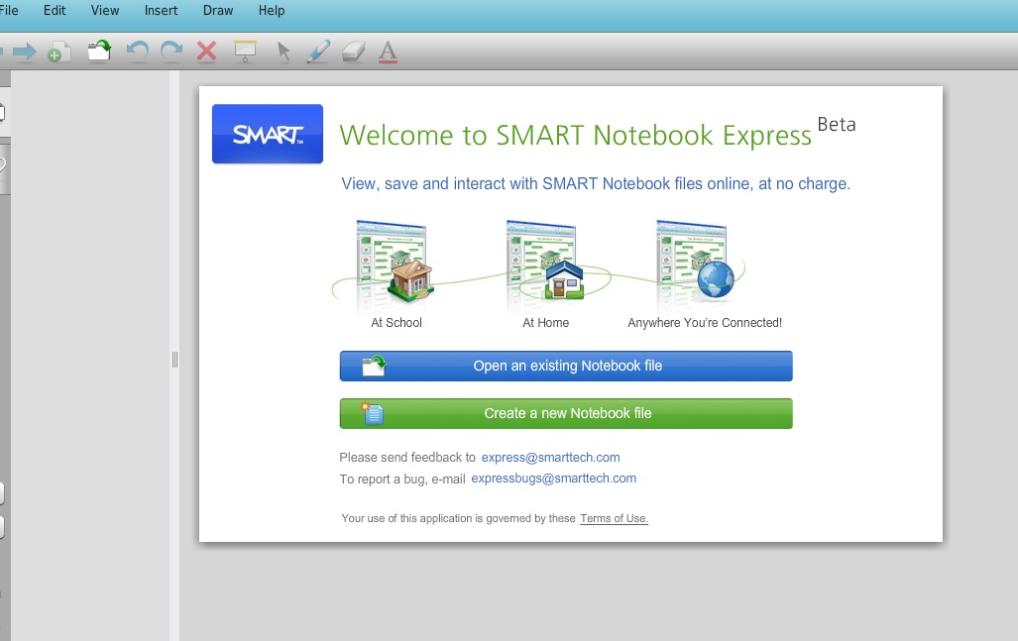The height and width of the screenshot is (641, 1018).
Task: Add a new page via the toolbar
Action: [x=58, y=52]
